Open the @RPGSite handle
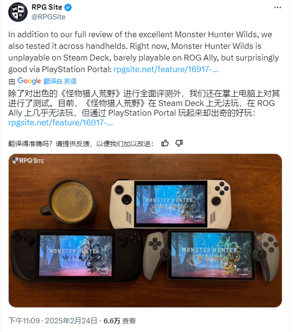The image size is (293, 332). (48, 17)
